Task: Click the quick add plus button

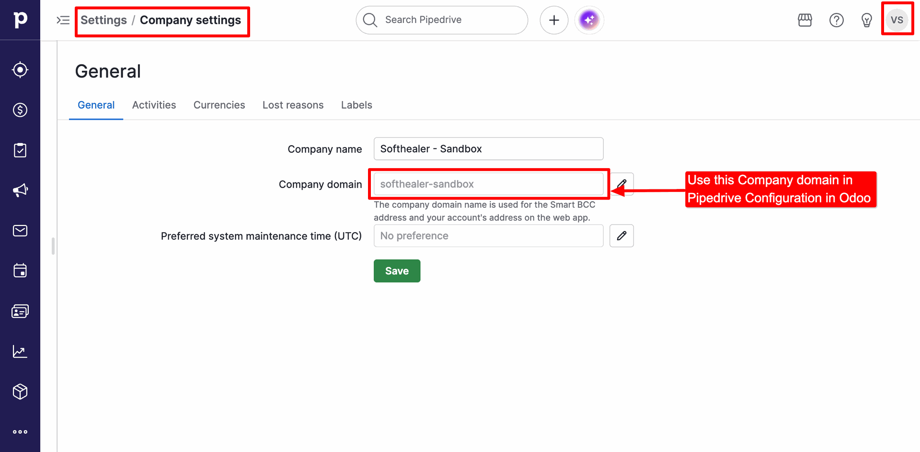Action: click(554, 20)
